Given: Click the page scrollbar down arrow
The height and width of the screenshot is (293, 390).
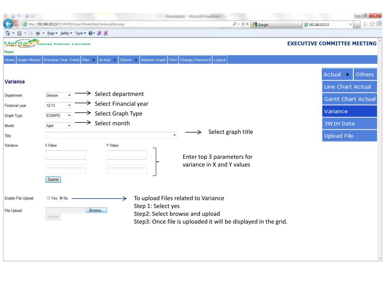Looking at the screenshot, I should [x=380, y=259].
